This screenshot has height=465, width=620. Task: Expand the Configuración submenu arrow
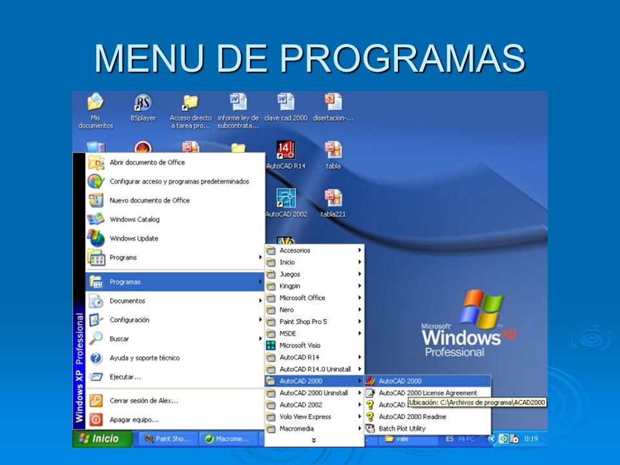click(260, 320)
